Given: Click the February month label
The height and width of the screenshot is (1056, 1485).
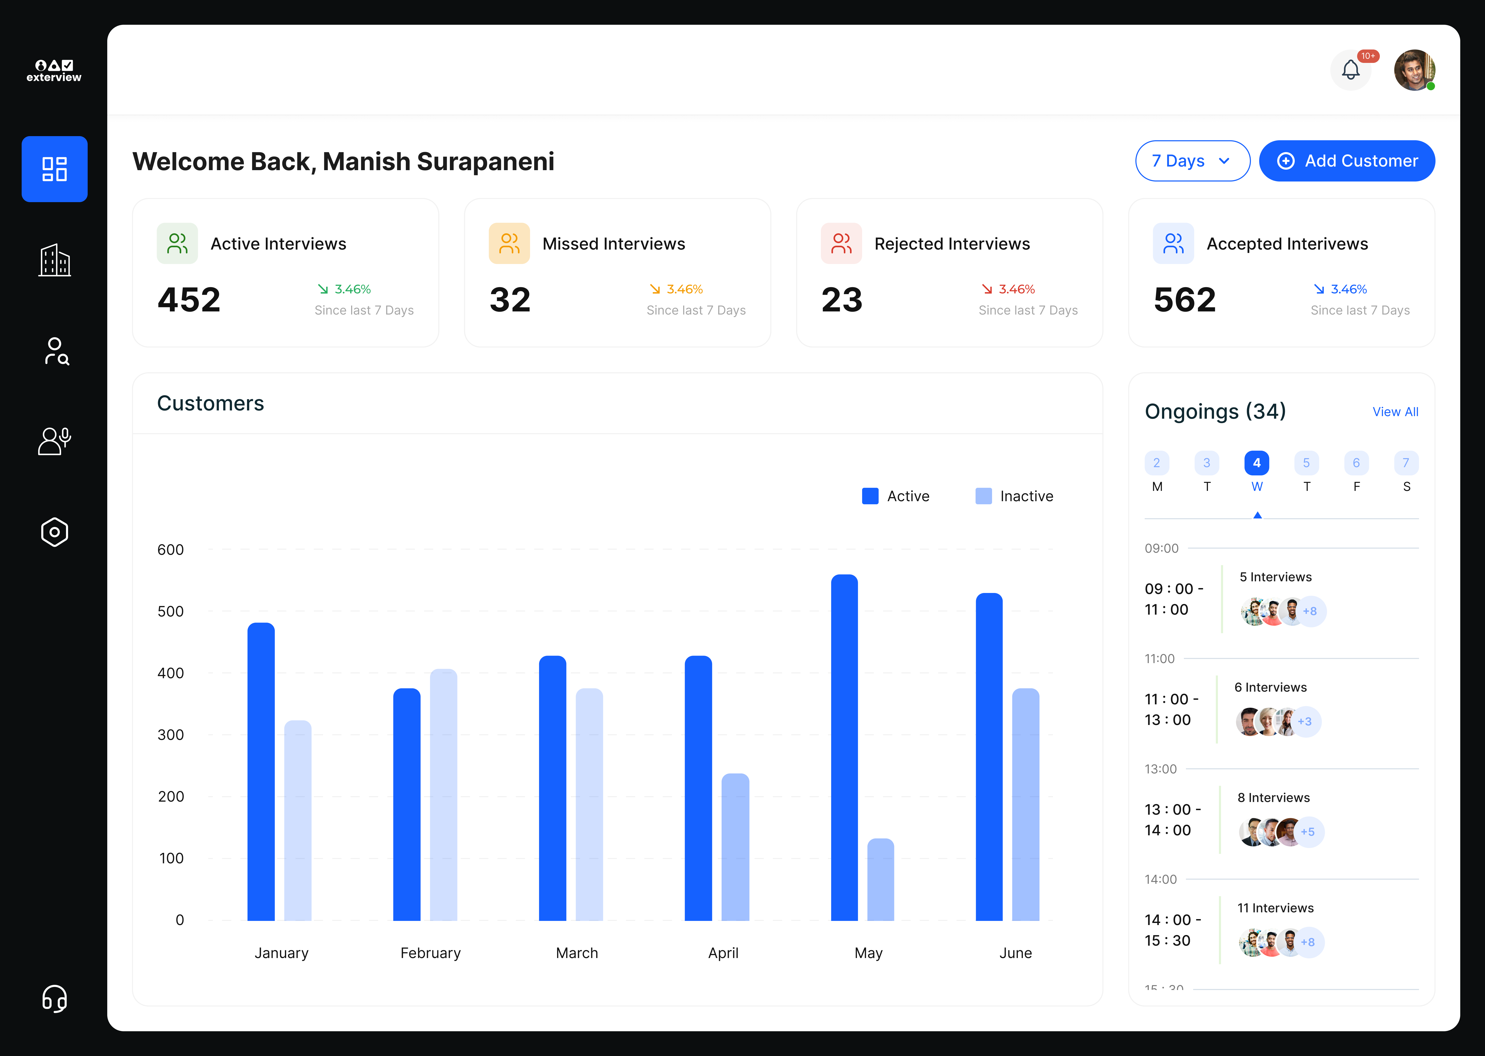Looking at the screenshot, I should pyautogui.click(x=430, y=953).
